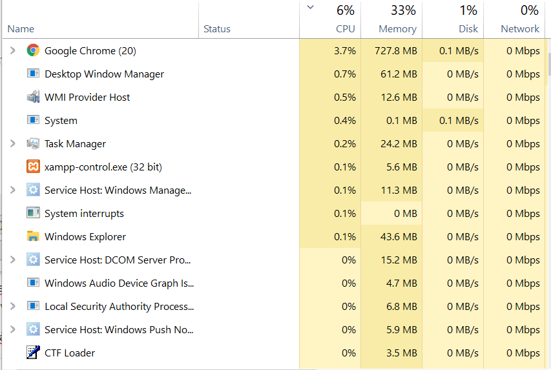
Task: Click the Google Chrome process icon
Action: pyautogui.click(x=33, y=50)
